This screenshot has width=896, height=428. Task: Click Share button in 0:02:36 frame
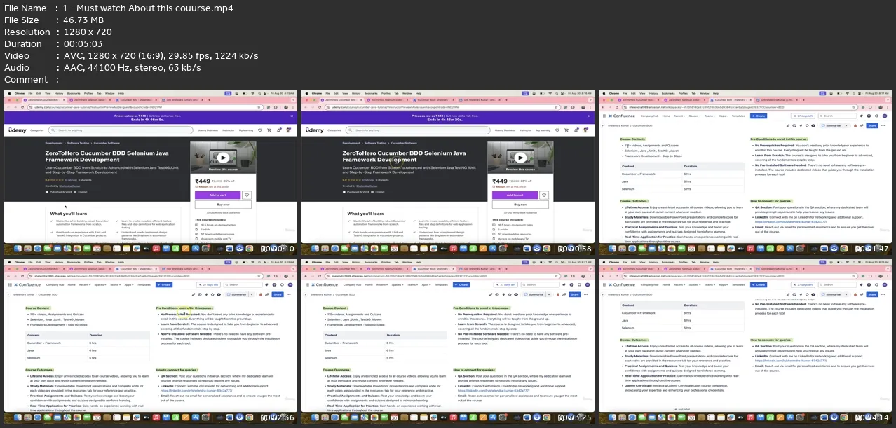point(278,294)
